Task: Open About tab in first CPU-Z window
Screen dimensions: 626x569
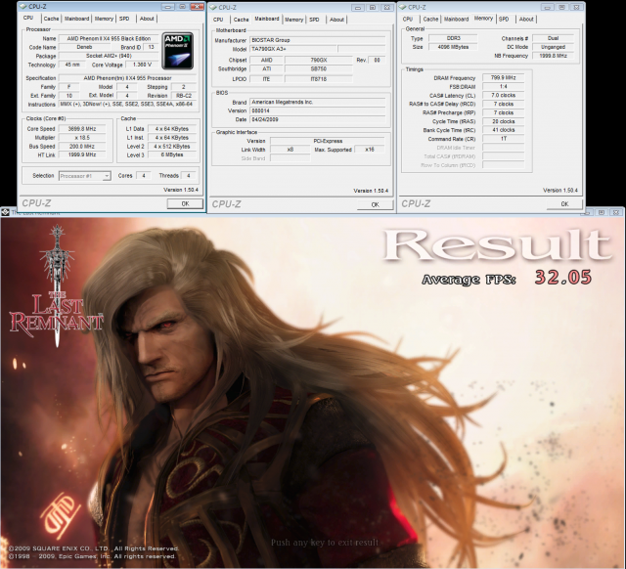Action: [x=147, y=19]
